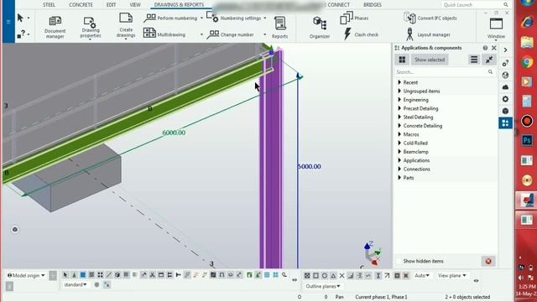Viewport: 537px width, 302px height.
Task: Click the catalog search magnifier icon
Action: [490, 72]
